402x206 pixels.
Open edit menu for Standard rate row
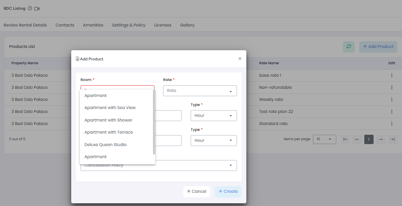coord(391,123)
